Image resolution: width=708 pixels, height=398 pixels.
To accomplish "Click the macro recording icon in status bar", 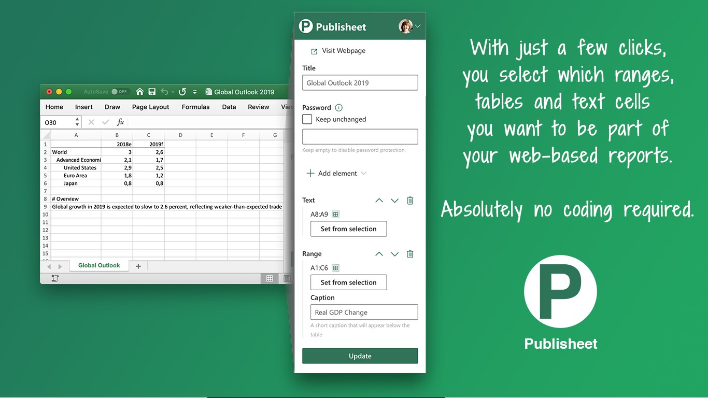I will (55, 279).
